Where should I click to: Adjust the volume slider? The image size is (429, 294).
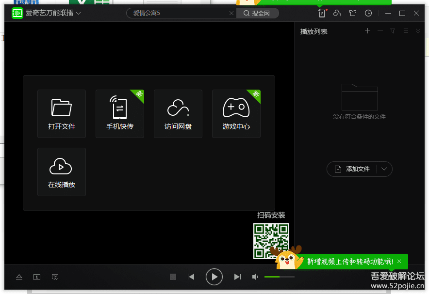[280, 277]
